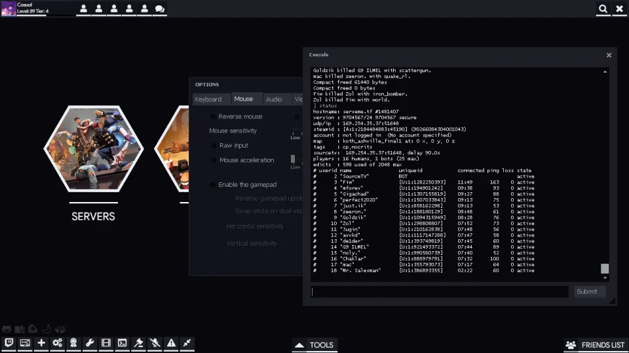629x353 pixels.
Task: Switch to the Keyboard options tab
Action: [208, 99]
